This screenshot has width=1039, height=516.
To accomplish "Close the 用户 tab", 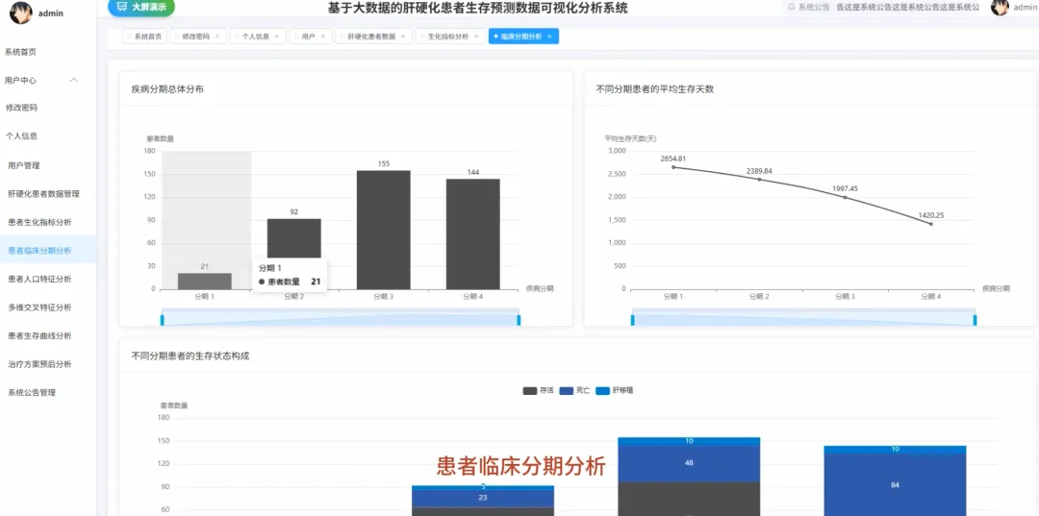I will [322, 37].
